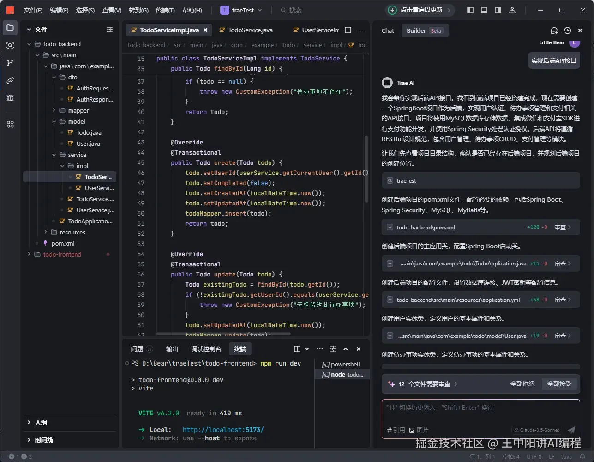The image size is (594, 462).
Task: Select the Claude-3.5-Sonnet model selector
Action: [537, 430]
